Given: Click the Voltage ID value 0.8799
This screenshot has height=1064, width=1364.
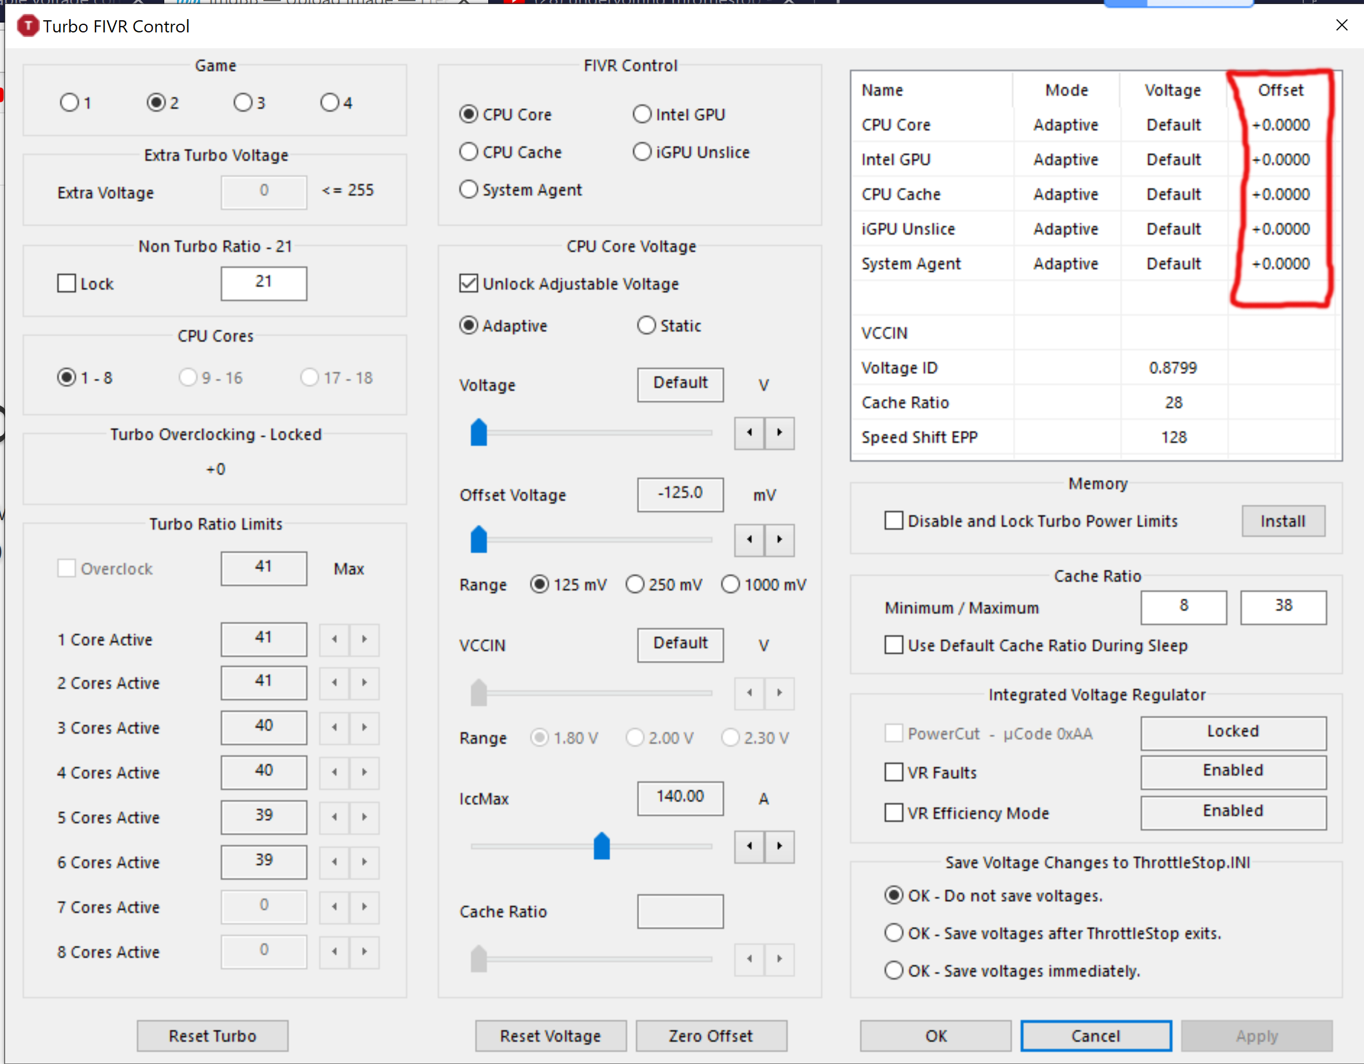Looking at the screenshot, I should click(x=1174, y=368).
